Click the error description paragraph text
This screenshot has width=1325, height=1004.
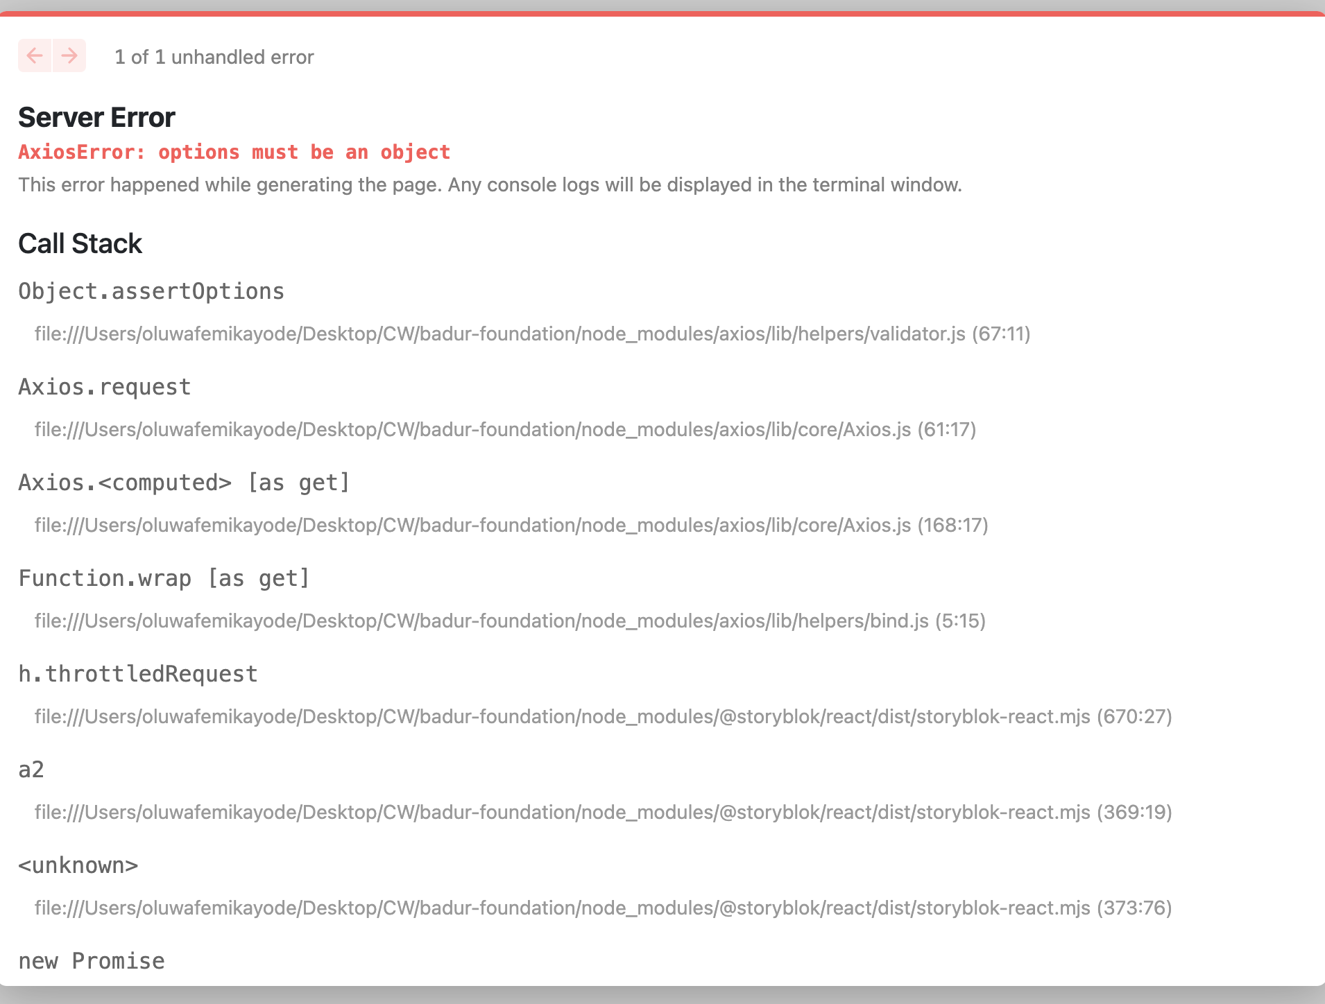[490, 184]
